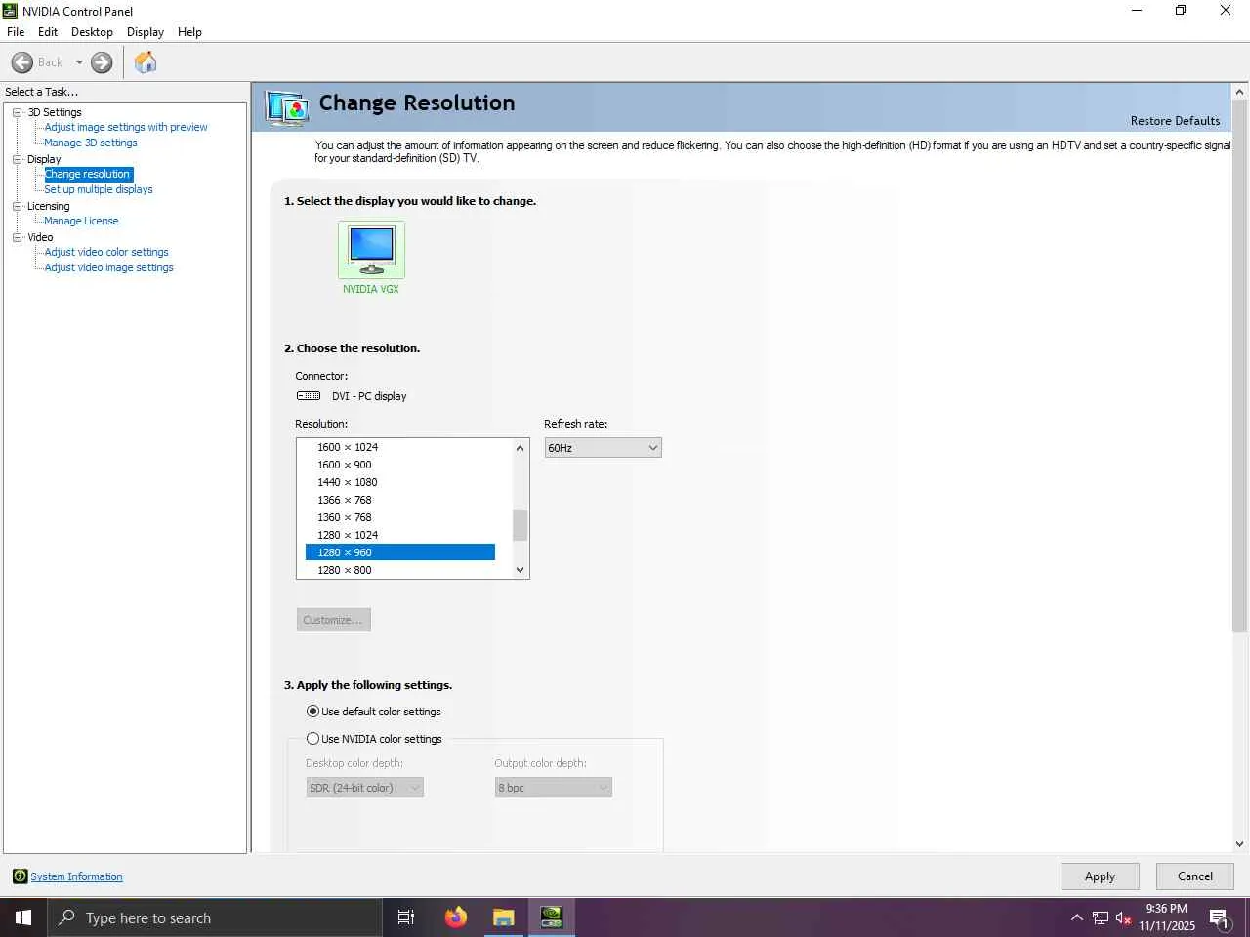The image size is (1250, 937).
Task: Select 1280 × 800 resolution
Action: [x=400, y=570]
